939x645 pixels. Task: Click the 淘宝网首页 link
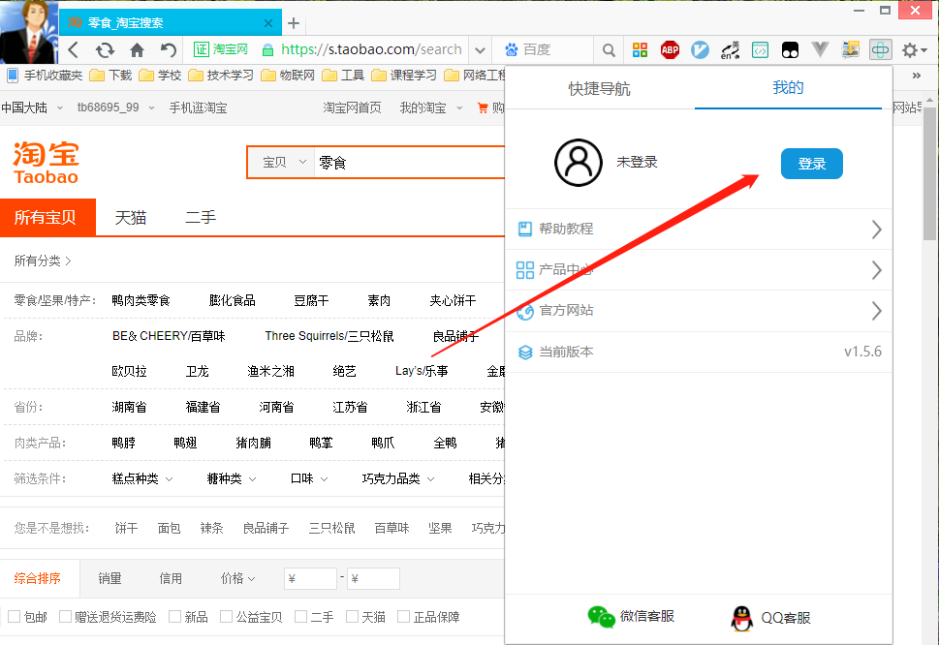[x=352, y=107]
